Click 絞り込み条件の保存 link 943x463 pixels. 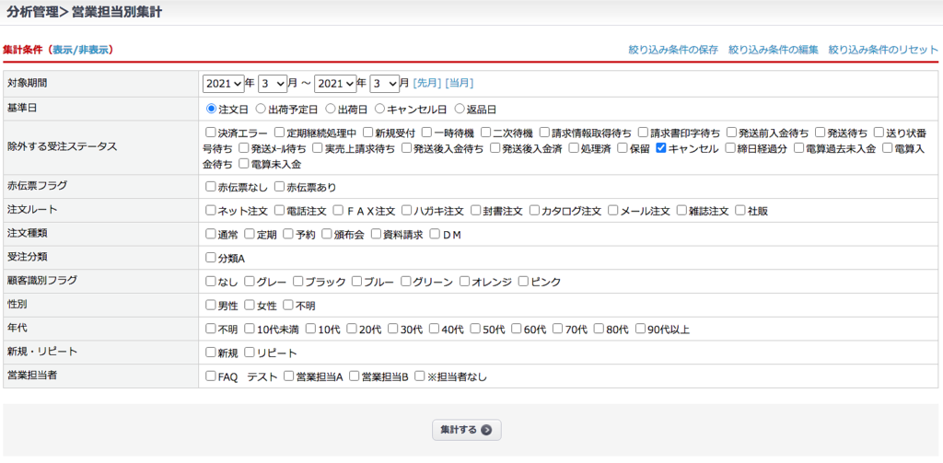672,50
